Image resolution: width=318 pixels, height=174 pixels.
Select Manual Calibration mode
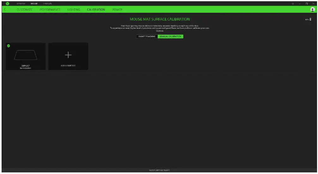[x=170, y=37]
